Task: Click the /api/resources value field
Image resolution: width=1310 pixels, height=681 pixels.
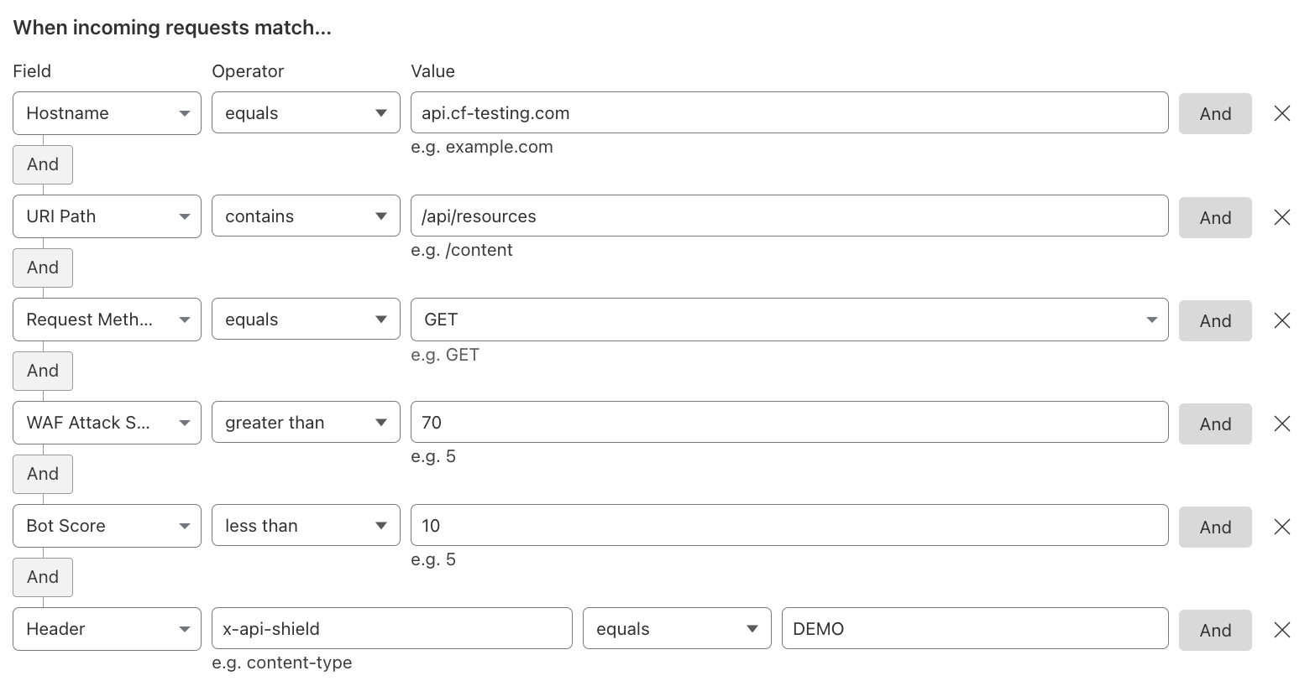Action: [x=789, y=216]
